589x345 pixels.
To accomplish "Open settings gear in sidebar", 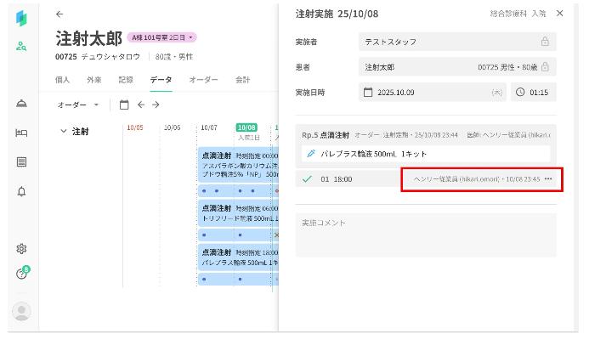I will (22, 249).
